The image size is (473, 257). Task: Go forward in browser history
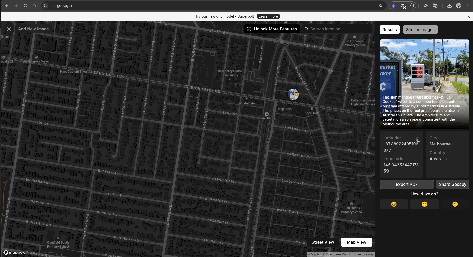[16, 6]
